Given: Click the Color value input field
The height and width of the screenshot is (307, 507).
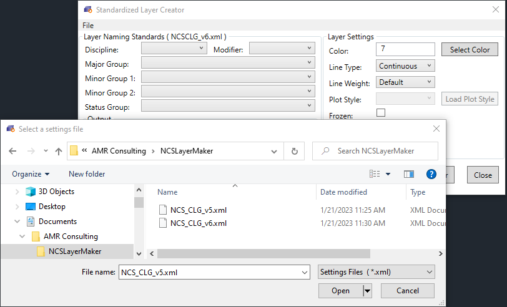Looking at the screenshot, I should click(x=405, y=49).
